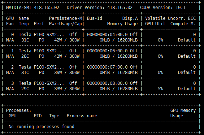Click the 39W / 300W power value
This screenshot has height=135, width=204.
click(x=67, y=73)
